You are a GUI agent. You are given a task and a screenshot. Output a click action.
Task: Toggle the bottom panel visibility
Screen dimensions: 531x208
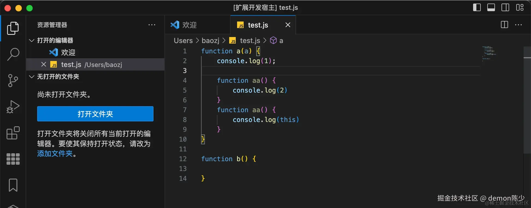491,7
